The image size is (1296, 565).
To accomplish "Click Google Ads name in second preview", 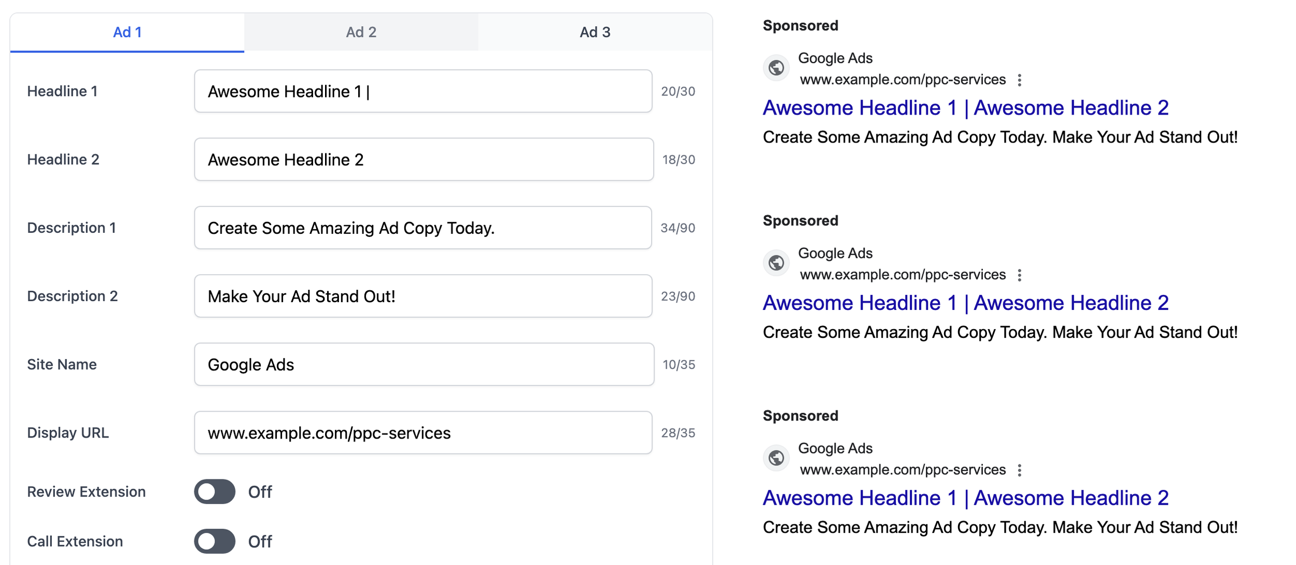I will point(835,253).
